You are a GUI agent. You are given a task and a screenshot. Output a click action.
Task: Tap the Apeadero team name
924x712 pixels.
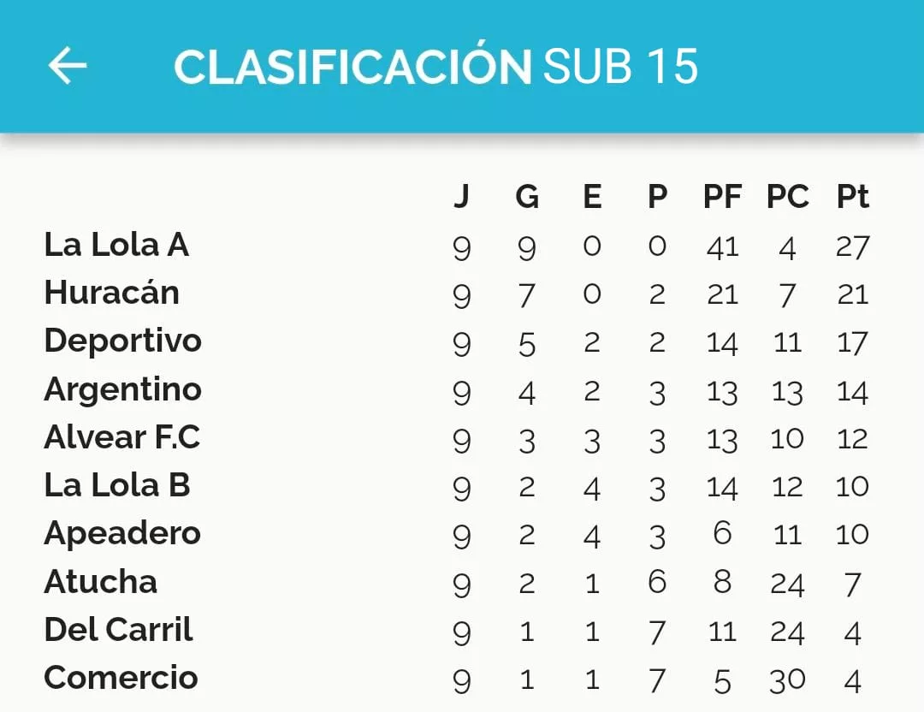pyautogui.click(x=122, y=533)
